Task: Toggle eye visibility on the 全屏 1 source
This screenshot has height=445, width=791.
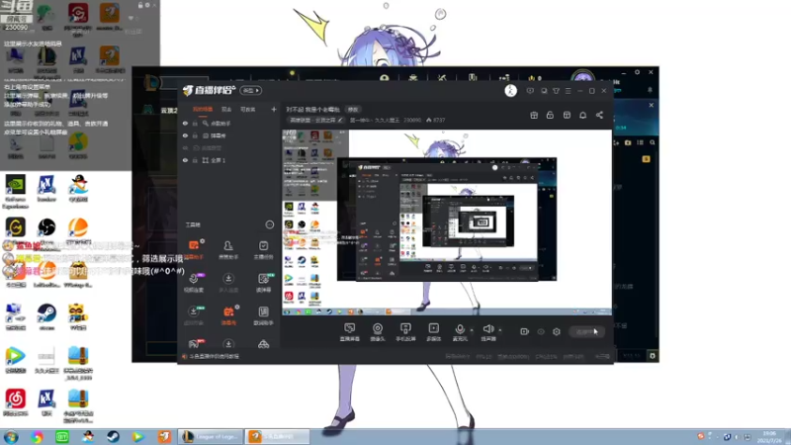Action: (185, 160)
